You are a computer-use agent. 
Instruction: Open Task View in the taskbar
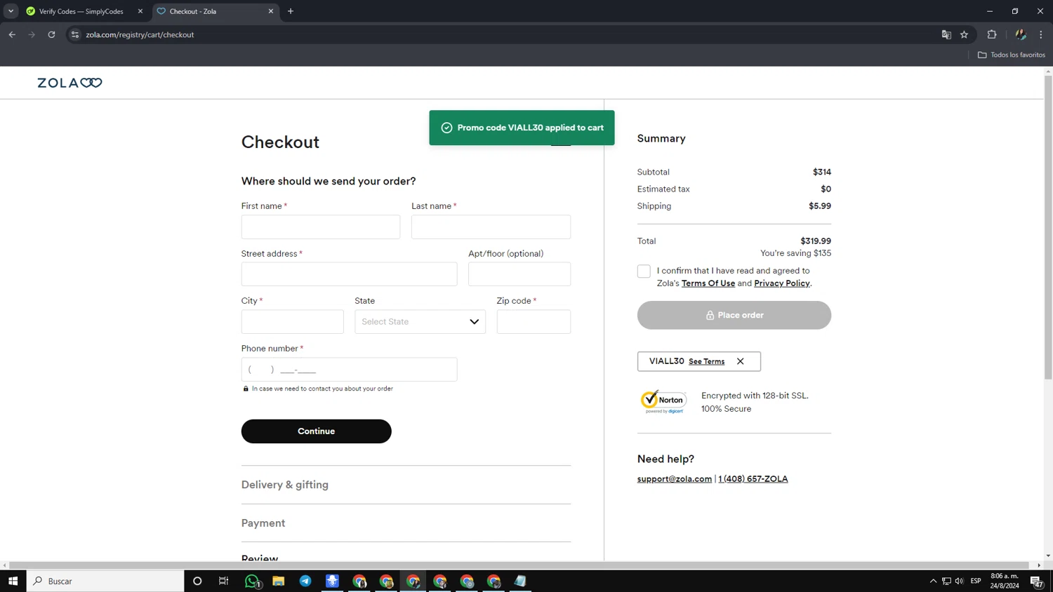pyautogui.click(x=224, y=581)
